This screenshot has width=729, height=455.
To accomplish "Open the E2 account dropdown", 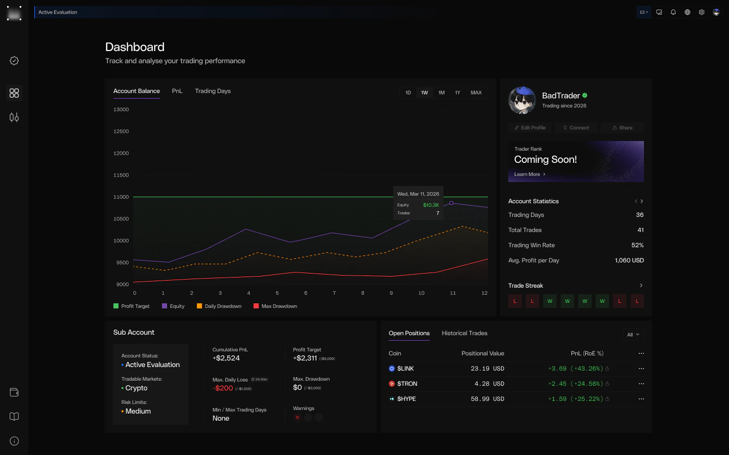I will coord(643,12).
